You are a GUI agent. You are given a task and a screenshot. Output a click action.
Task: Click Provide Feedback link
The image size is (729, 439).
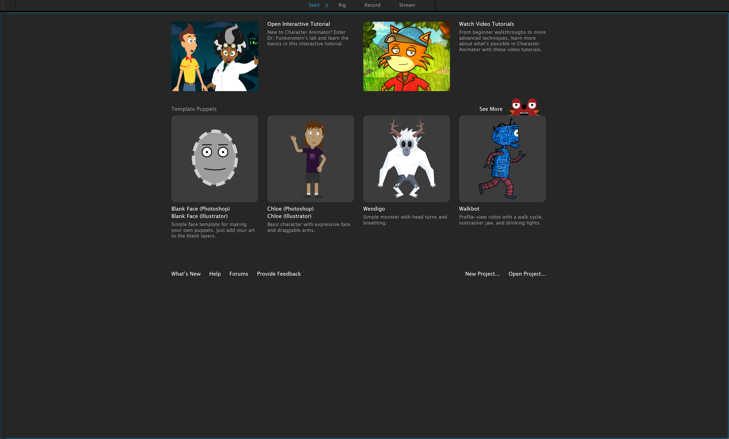279,274
